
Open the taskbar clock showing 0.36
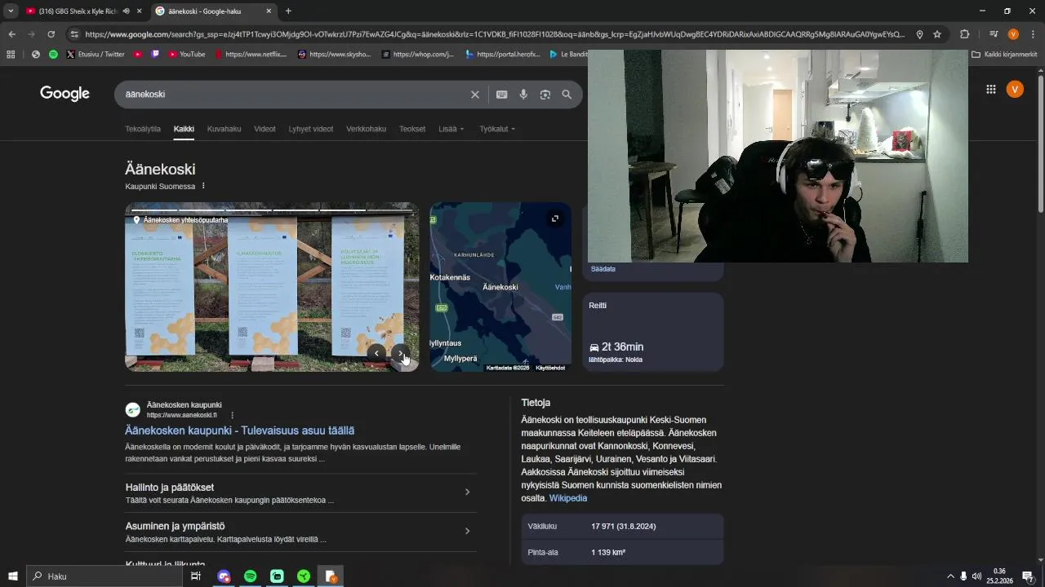coord(1000,576)
